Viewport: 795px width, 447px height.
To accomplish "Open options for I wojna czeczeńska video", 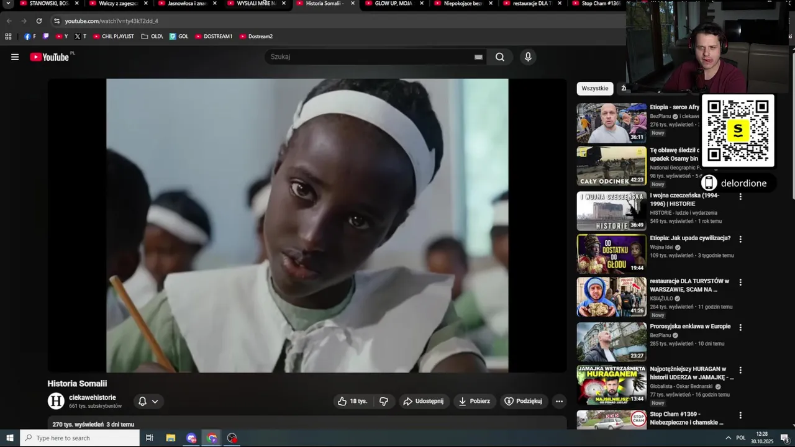I will (740, 196).
